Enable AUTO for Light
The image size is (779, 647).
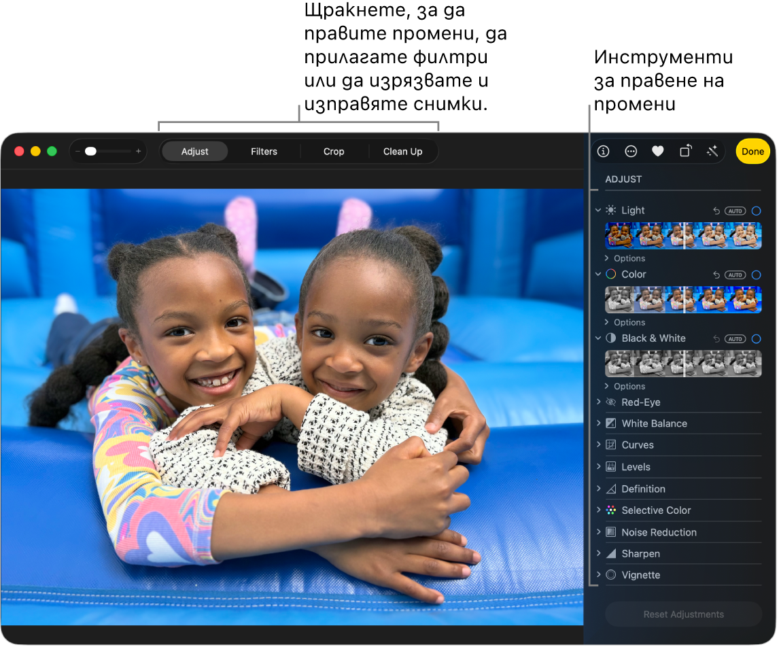pos(736,211)
